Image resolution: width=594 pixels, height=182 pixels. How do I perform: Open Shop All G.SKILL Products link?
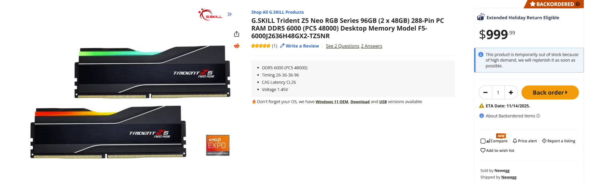click(277, 12)
